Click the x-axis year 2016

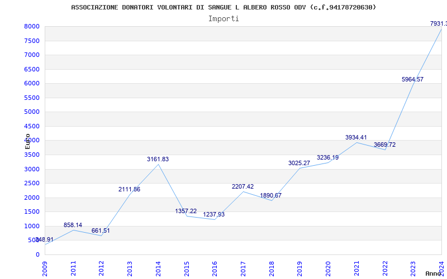(215, 268)
